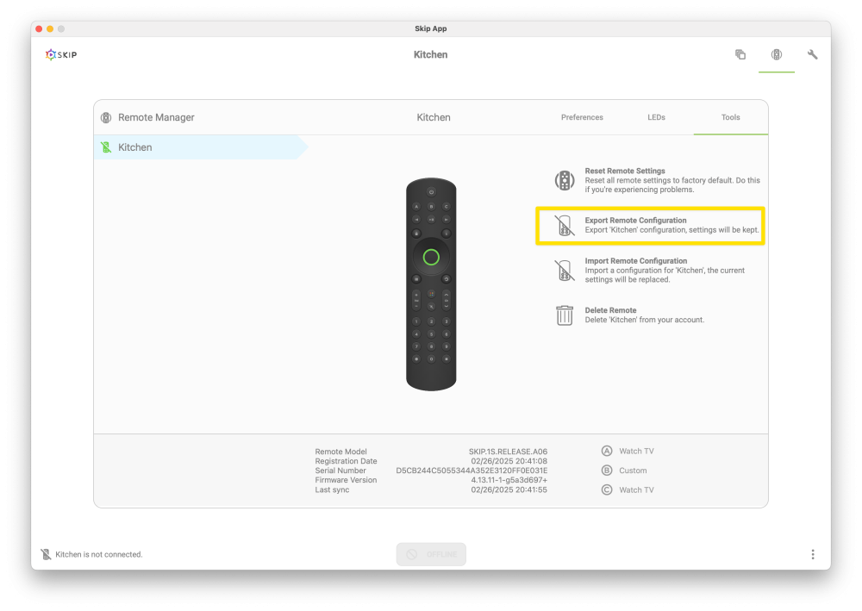Click the serial number value D5CB244C...
This screenshot has height=611, width=862.
[x=472, y=471]
